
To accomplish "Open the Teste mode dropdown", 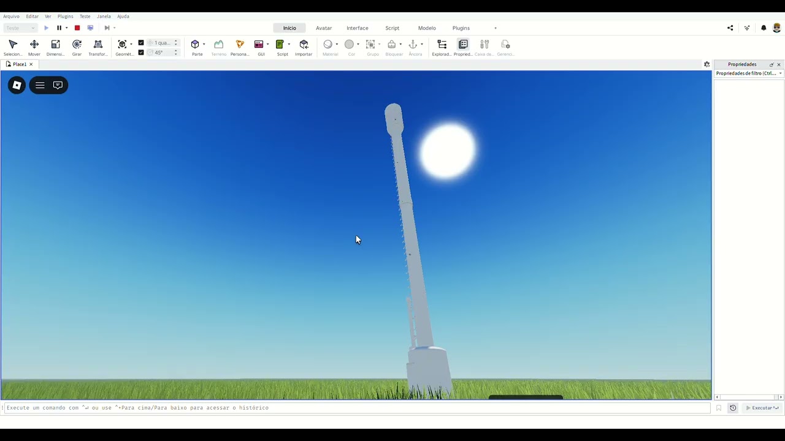I will 20,28.
